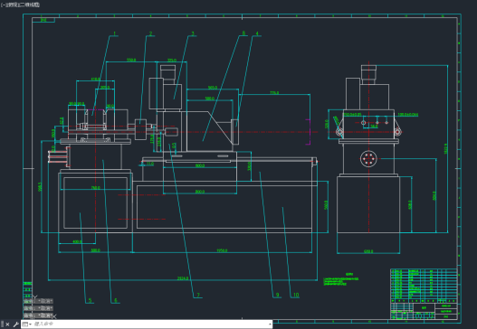Open the 俯视 view controls menu
477x329 pixels.
pos(12,5)
